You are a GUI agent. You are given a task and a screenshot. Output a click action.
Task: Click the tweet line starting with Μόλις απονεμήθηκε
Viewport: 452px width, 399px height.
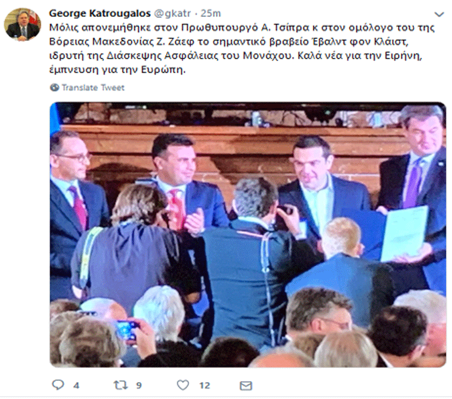242,28
